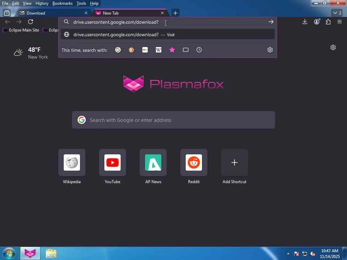Go forward with the forward arrow

[x=19, y=22]
